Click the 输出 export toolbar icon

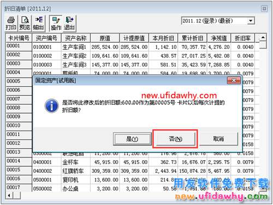[x=38, y=24]
